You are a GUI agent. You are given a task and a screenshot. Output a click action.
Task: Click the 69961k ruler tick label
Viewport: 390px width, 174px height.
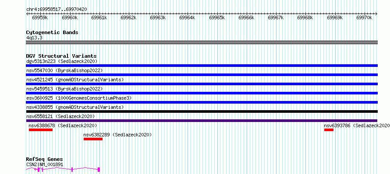pyautogui.click(x=99, y=17)
